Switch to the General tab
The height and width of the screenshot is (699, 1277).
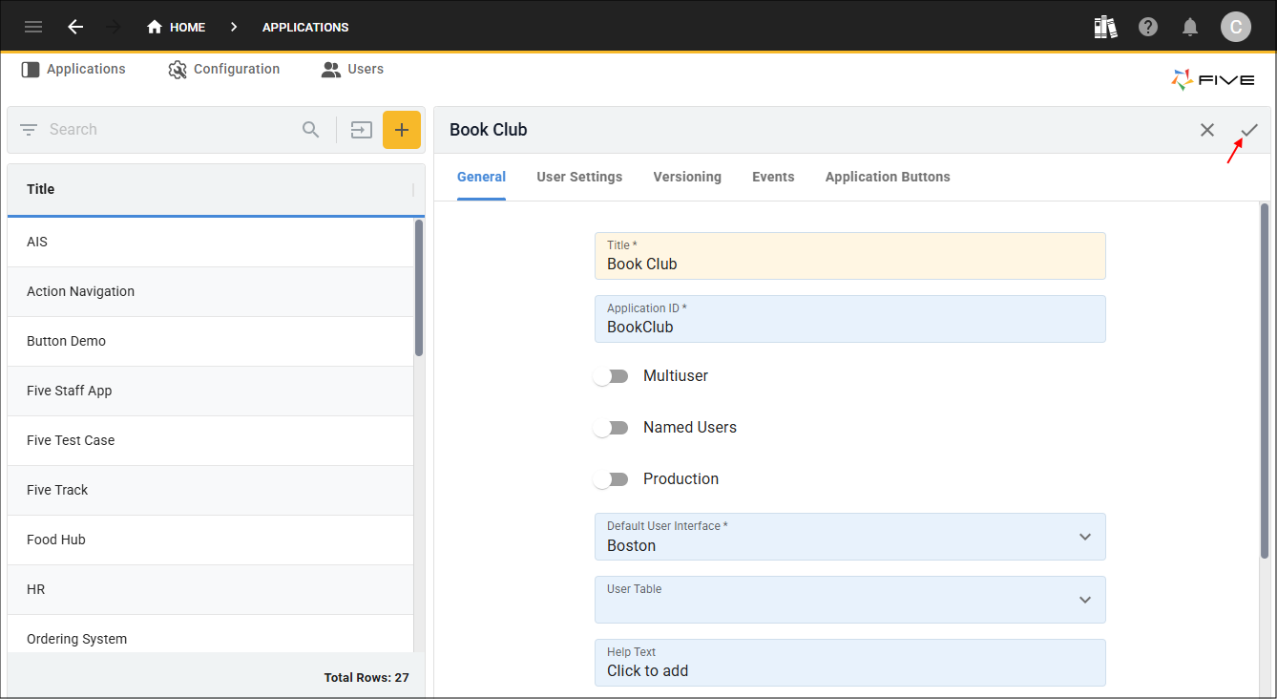pos(481,177)
